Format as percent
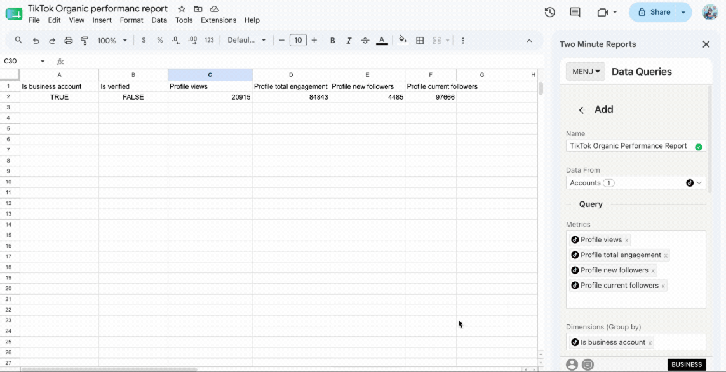This screenshot has width=726, height=372. (159, 40)
